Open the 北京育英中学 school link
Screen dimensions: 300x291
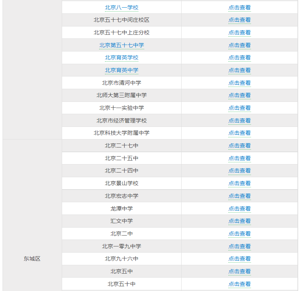122,70
